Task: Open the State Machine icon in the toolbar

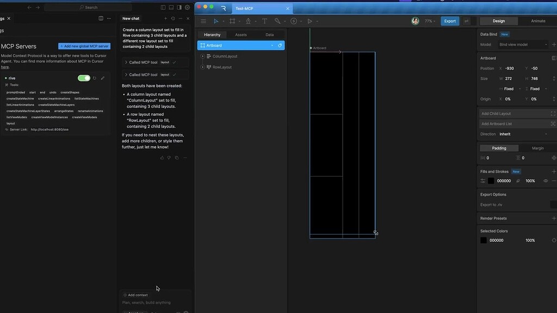Action: [294, 21]
